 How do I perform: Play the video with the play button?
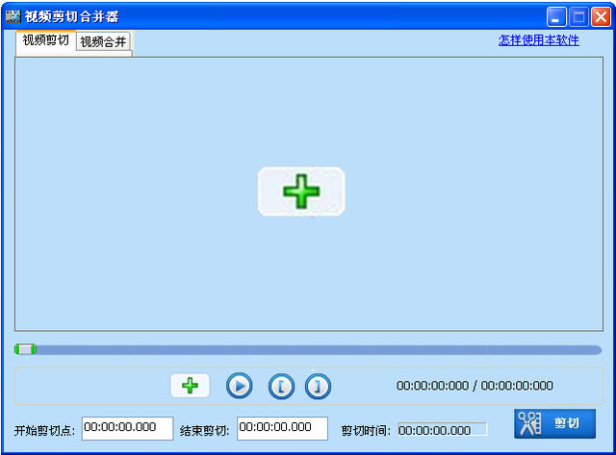point(239,386)
